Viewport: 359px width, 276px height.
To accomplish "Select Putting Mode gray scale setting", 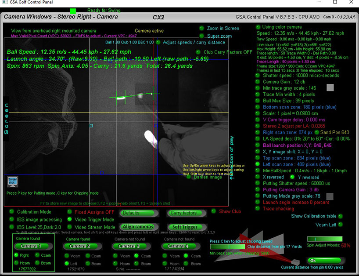I will pyautogui.click(x=258, y=196).
